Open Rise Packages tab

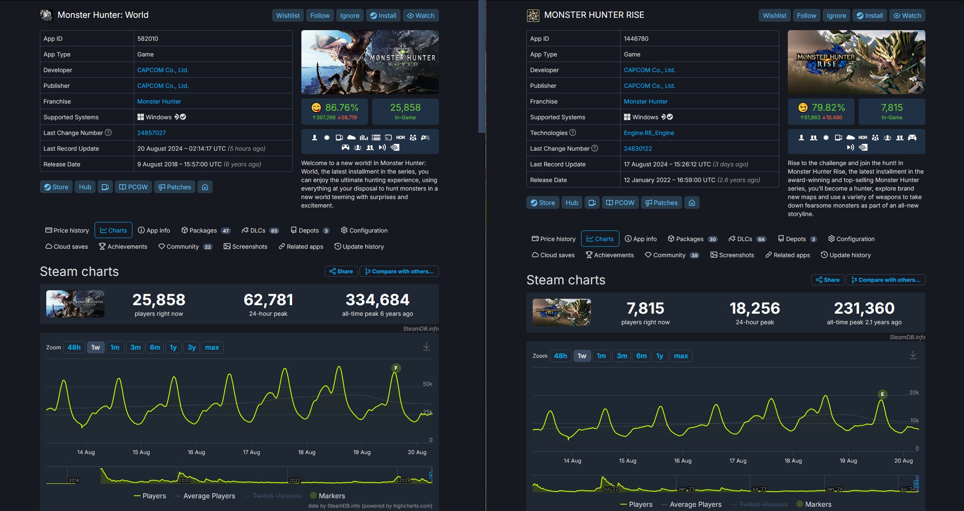point(693,239)
